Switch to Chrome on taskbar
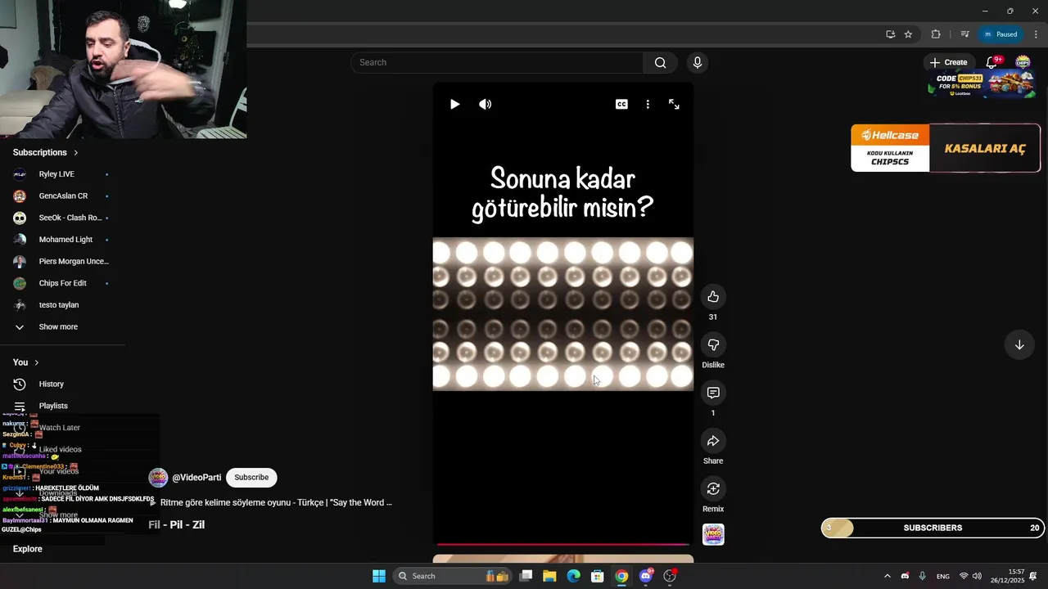1048x589 pixels. point(621,576)
